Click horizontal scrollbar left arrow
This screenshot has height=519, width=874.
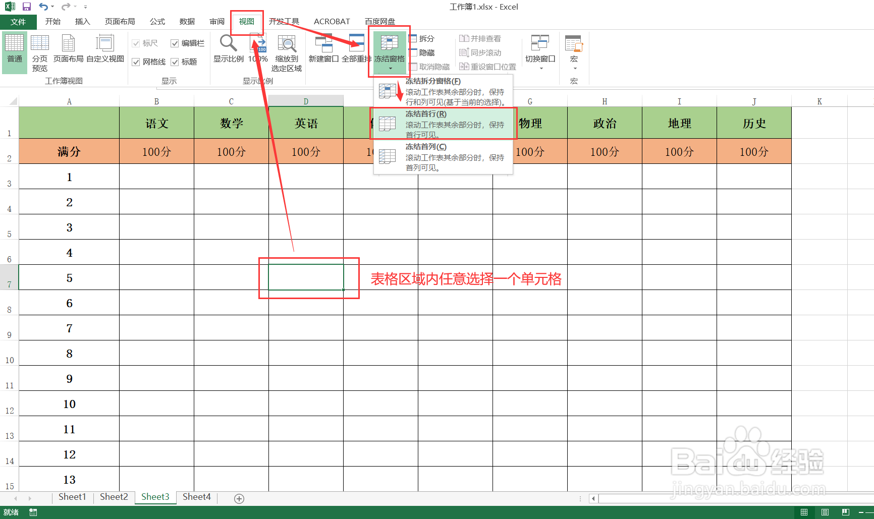(x=593, y=498)
